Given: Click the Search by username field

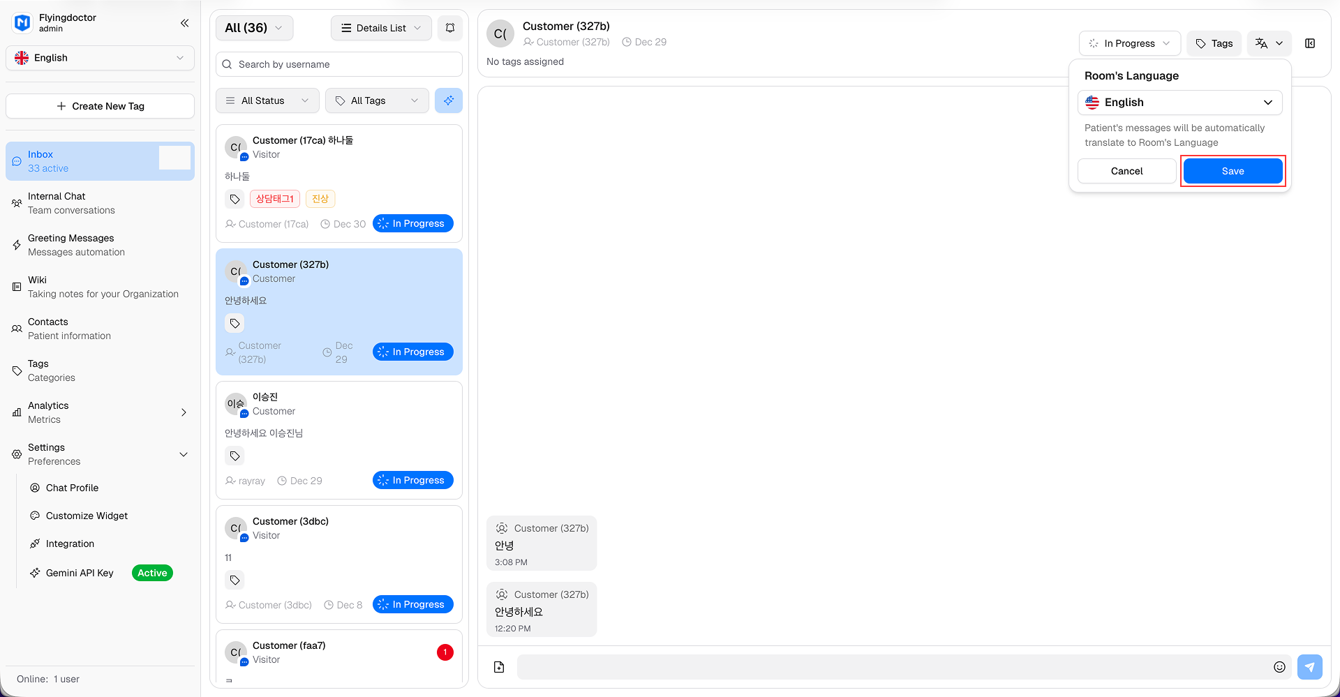Looking at the screenshot, I should click(x=338, y=64).
